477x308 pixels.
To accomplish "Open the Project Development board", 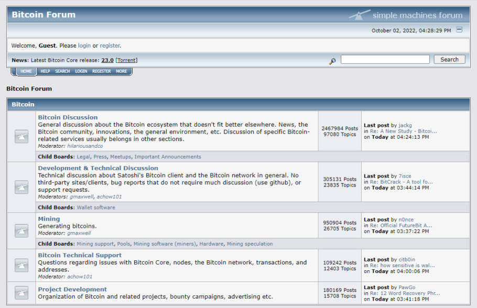I will [x=72, y=289].
